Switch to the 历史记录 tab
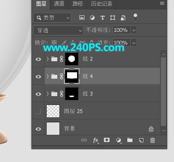The image size is (174, 162). pos(101,4)
